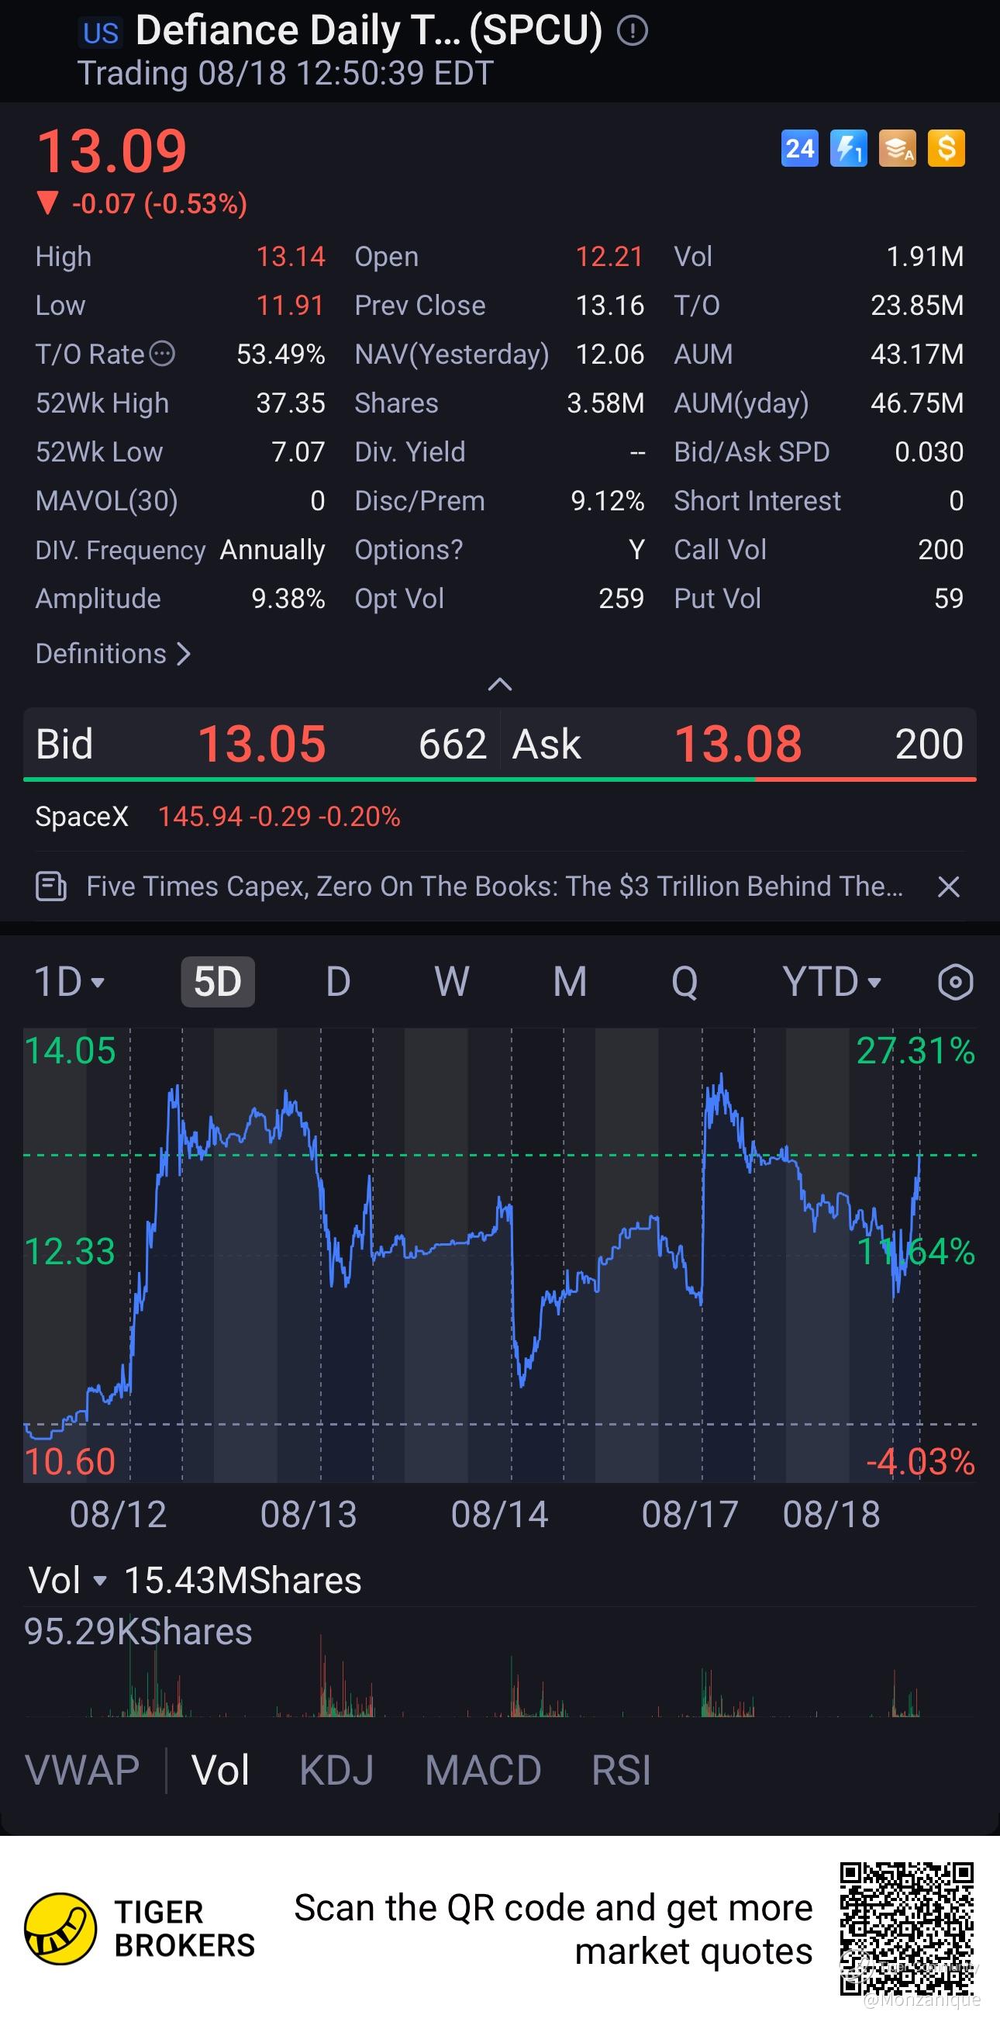Image resolution: width=1000 pixels, height=2022 pixels.
Task: Open chart settings target icon
Action: [x=955, y=982]
